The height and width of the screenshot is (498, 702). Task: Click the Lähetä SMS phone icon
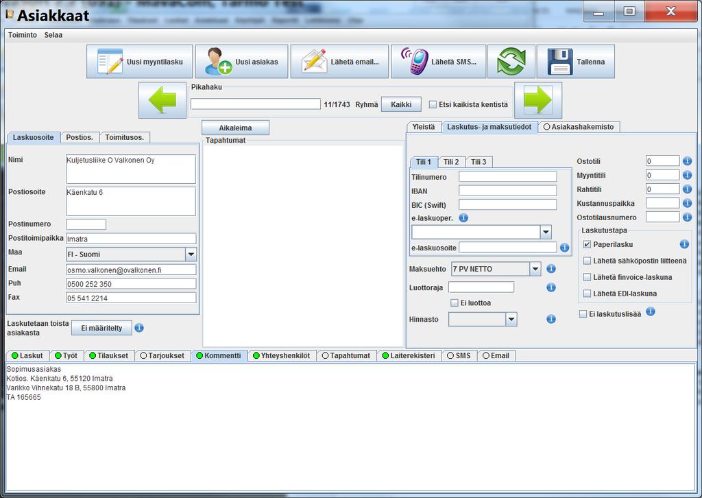(414, 61)
